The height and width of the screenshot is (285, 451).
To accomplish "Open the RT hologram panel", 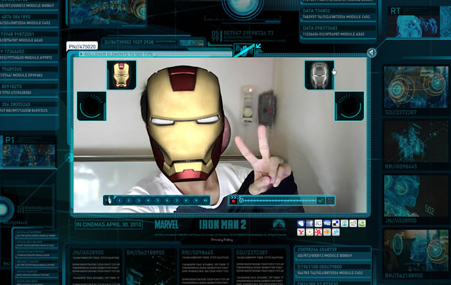I will [x=419, y=23].
